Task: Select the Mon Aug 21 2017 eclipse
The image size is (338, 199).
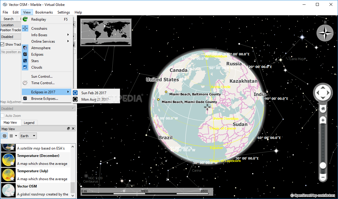Action: [x=96, y=99]
